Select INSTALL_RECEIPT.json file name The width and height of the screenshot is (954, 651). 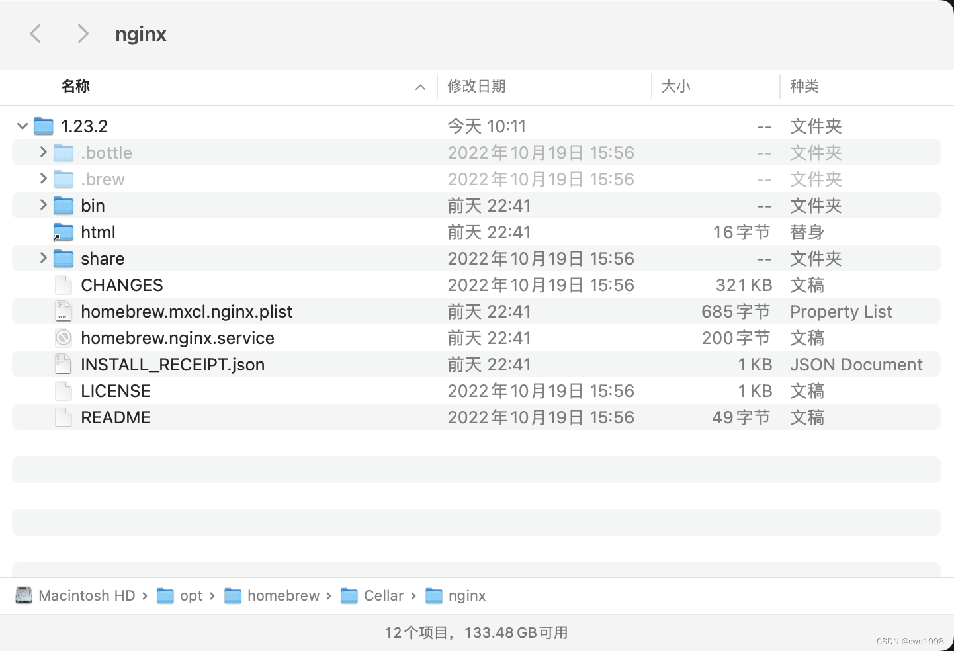pos(173,364)
